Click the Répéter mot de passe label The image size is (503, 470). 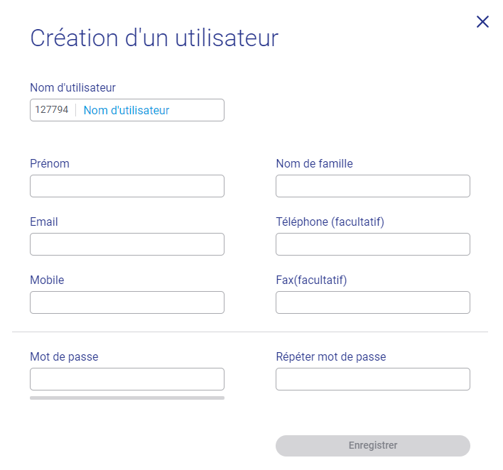(331, 357)
